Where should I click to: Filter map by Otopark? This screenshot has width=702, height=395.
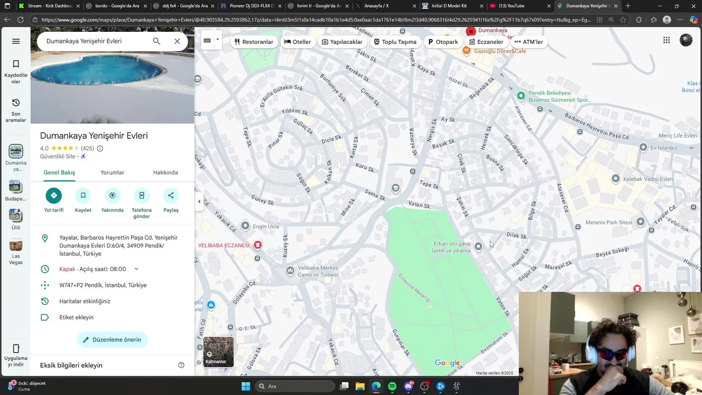click(443, 42)
